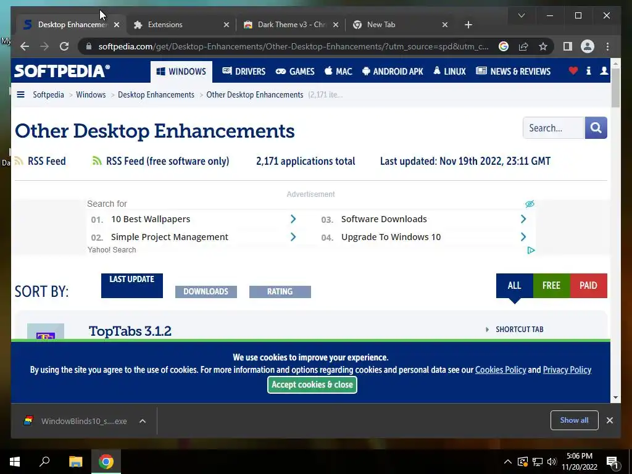This screenshot has width=632, height=474.
Task: Open the Privacy Policy link
Action: tap(567, 370)
